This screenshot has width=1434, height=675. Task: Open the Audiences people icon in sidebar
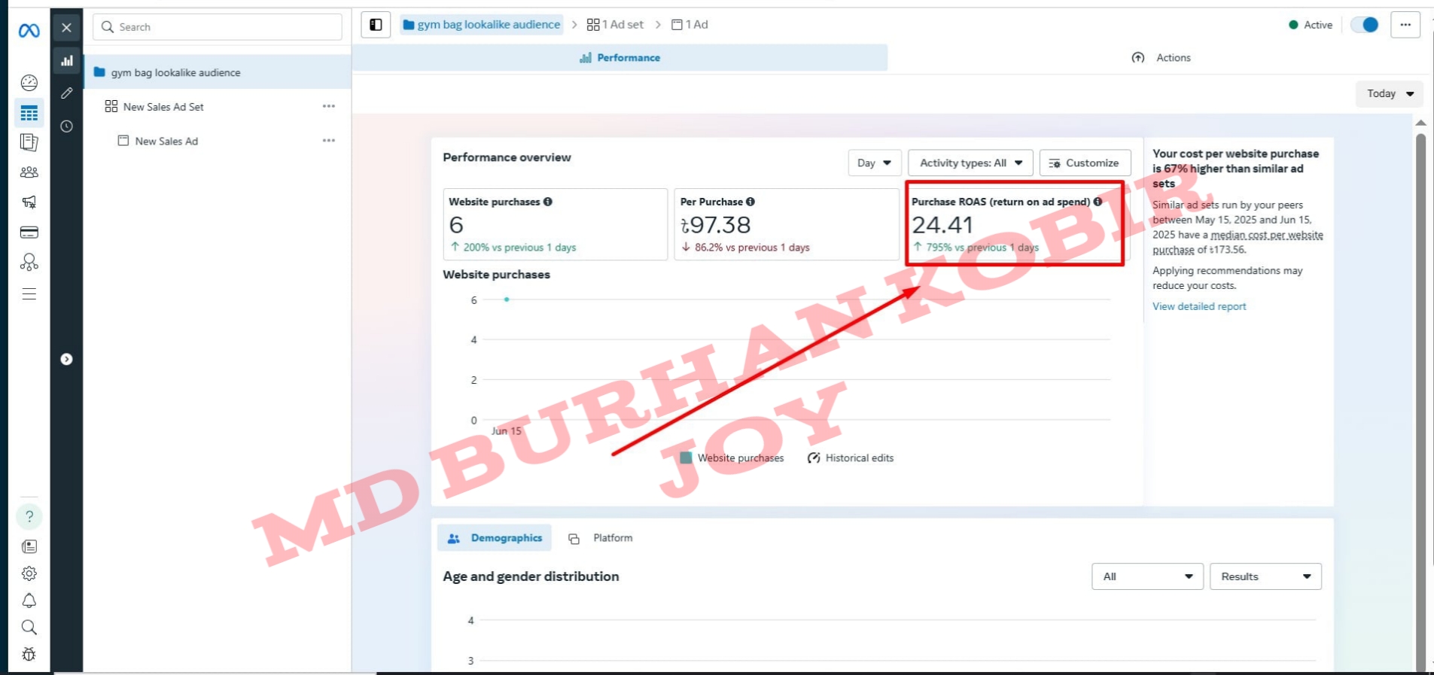click(x=29, y=172)
